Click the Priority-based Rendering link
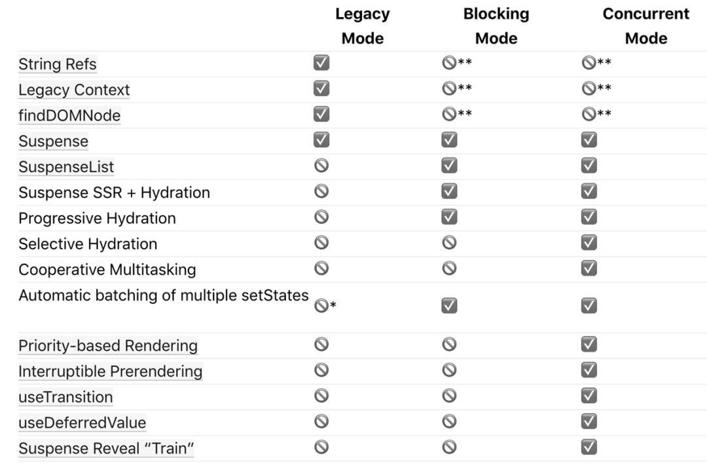The image size is (707, 476). pos(108,346)
